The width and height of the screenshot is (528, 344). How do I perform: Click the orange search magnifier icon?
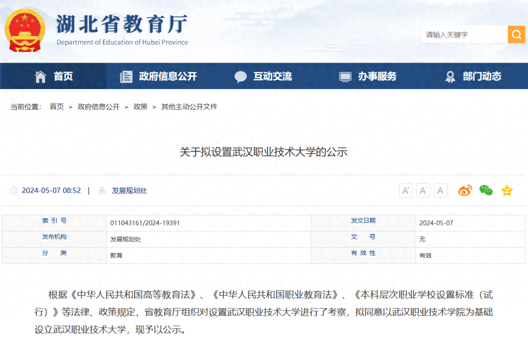tap(516, 34)
